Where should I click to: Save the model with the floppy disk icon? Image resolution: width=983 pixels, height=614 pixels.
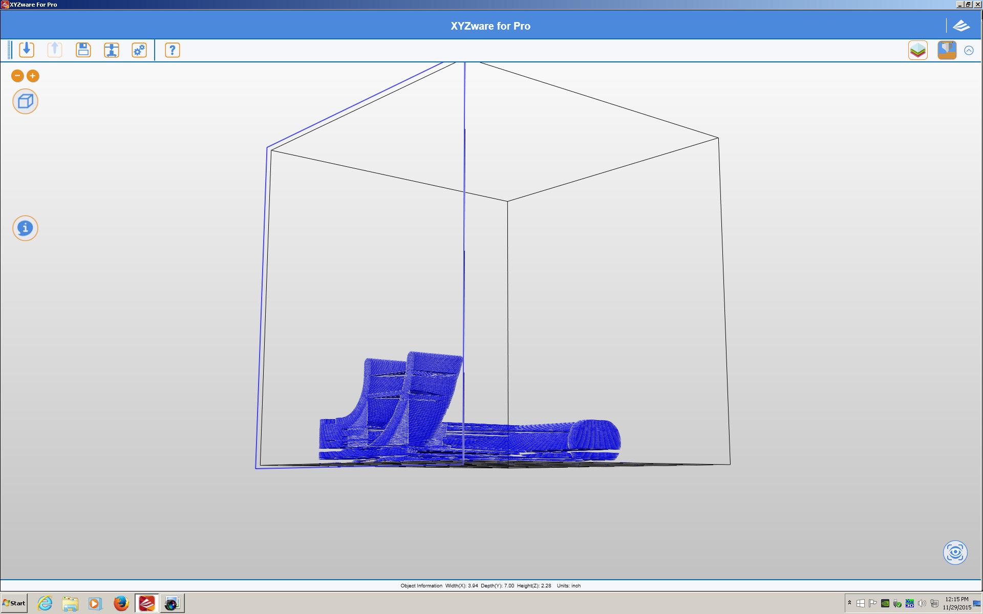[x=83, y=50]
